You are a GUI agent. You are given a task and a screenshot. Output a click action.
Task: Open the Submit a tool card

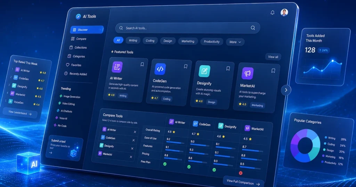click(x=64, y=148)
